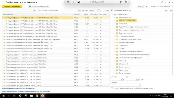Check 'Только в наличии на складе' checkbox
Viewport: 174px width, 98px height.
(x=112, y=88)
